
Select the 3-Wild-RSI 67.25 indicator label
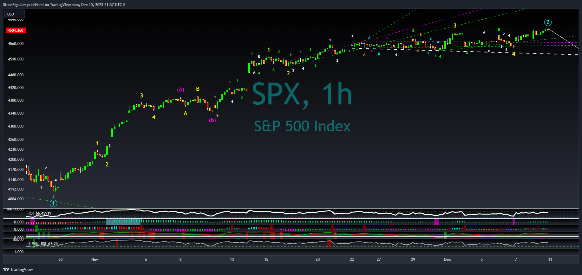(43, 244)
